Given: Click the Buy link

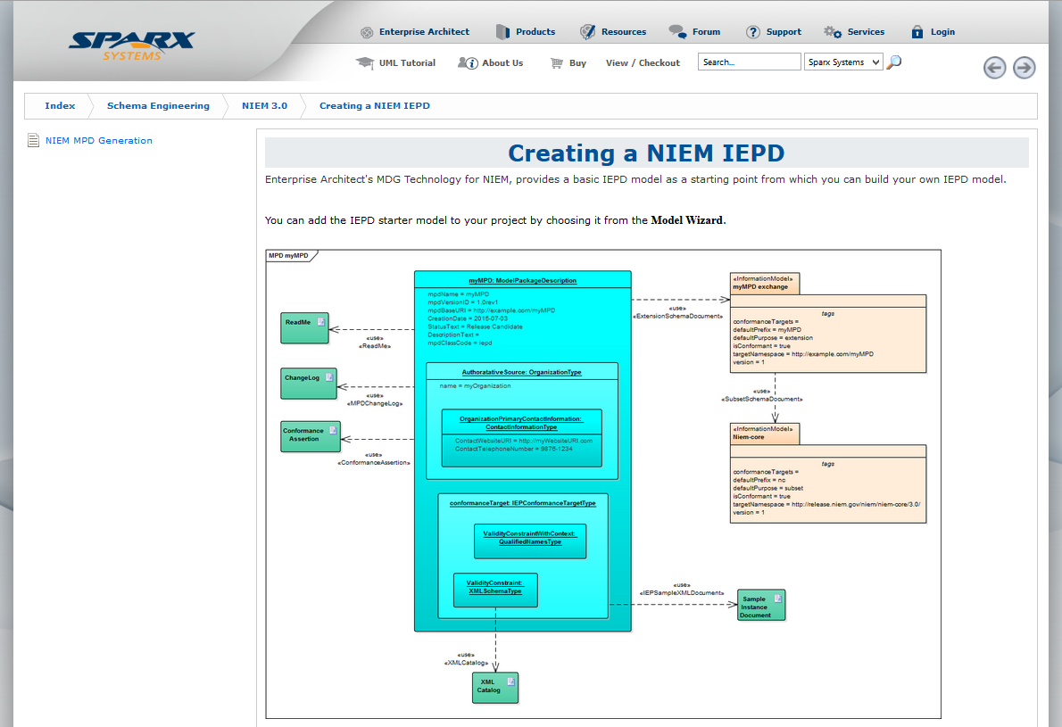Looking at the screenshot, I should [x=577, y=63].
